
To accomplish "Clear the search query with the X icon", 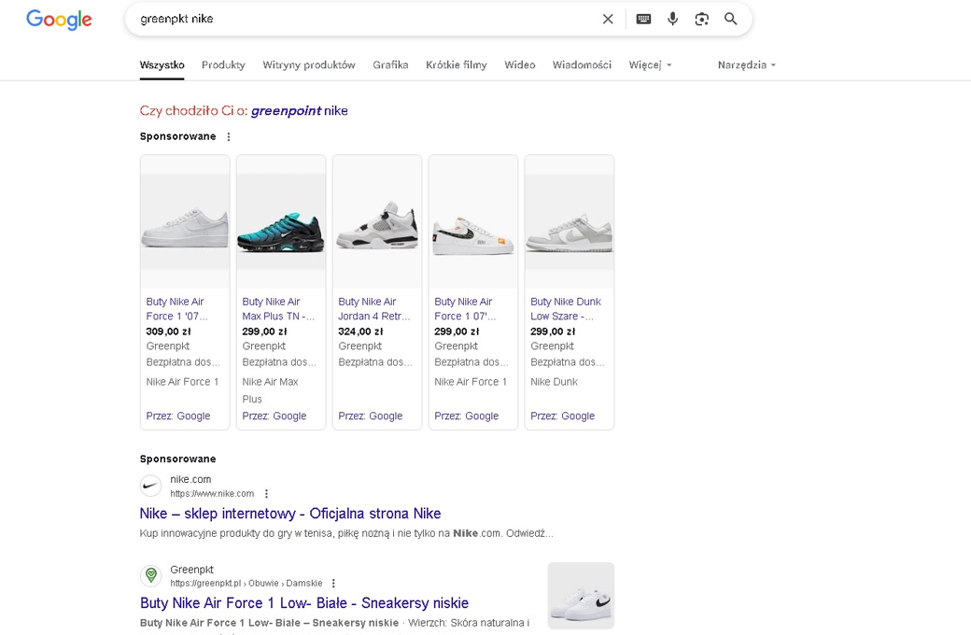I will click(608, 20).
